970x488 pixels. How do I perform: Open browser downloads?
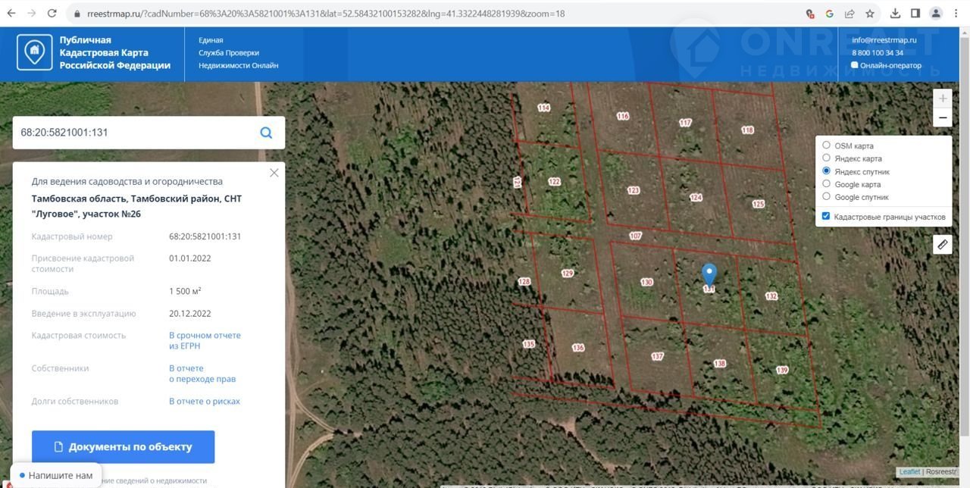(895, 14)
